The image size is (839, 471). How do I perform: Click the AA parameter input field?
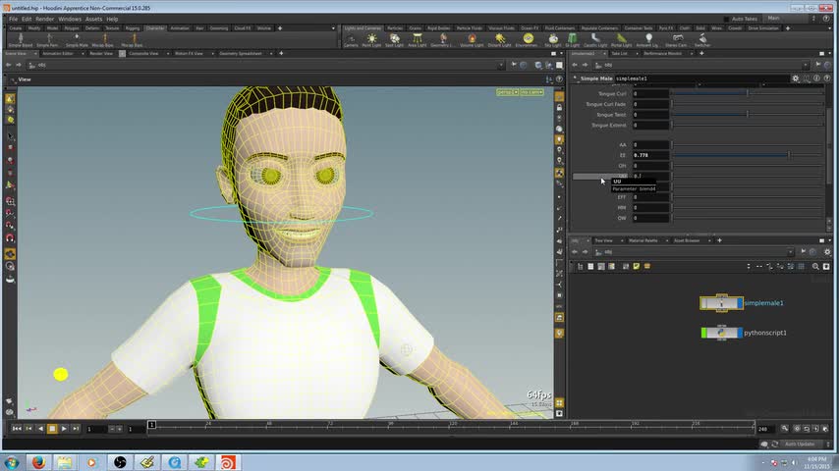(648, 145)
